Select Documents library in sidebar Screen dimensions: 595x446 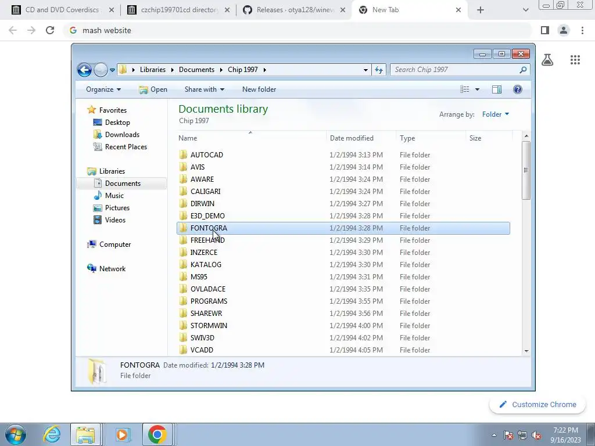pos(123,183)
